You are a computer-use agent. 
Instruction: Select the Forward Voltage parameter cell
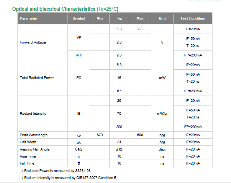point(33,42)
